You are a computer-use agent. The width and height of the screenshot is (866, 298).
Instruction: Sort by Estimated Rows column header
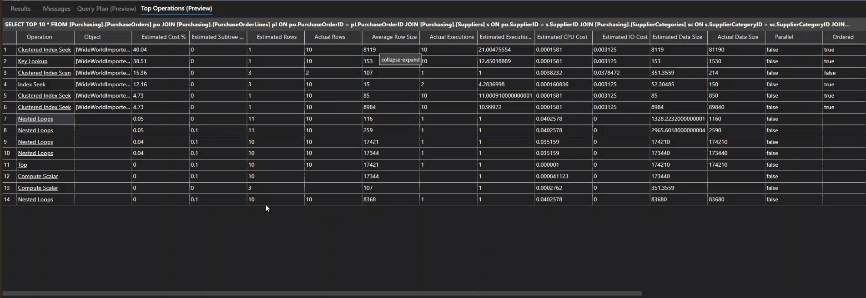pyautogui.click(x=277, y=37)
